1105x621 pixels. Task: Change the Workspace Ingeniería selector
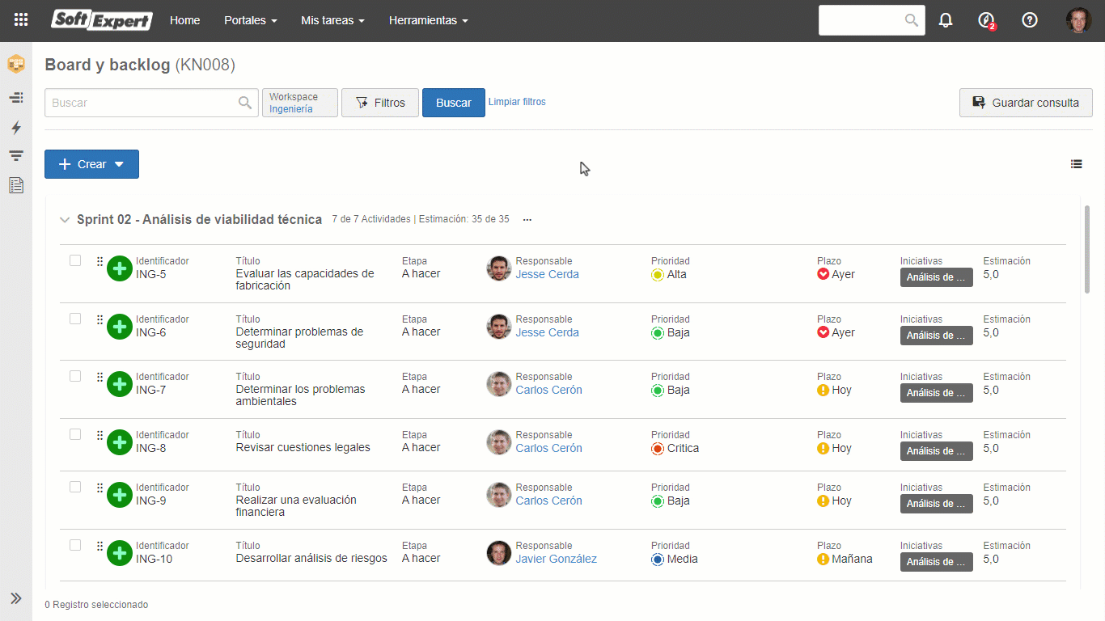pos(300,103)
